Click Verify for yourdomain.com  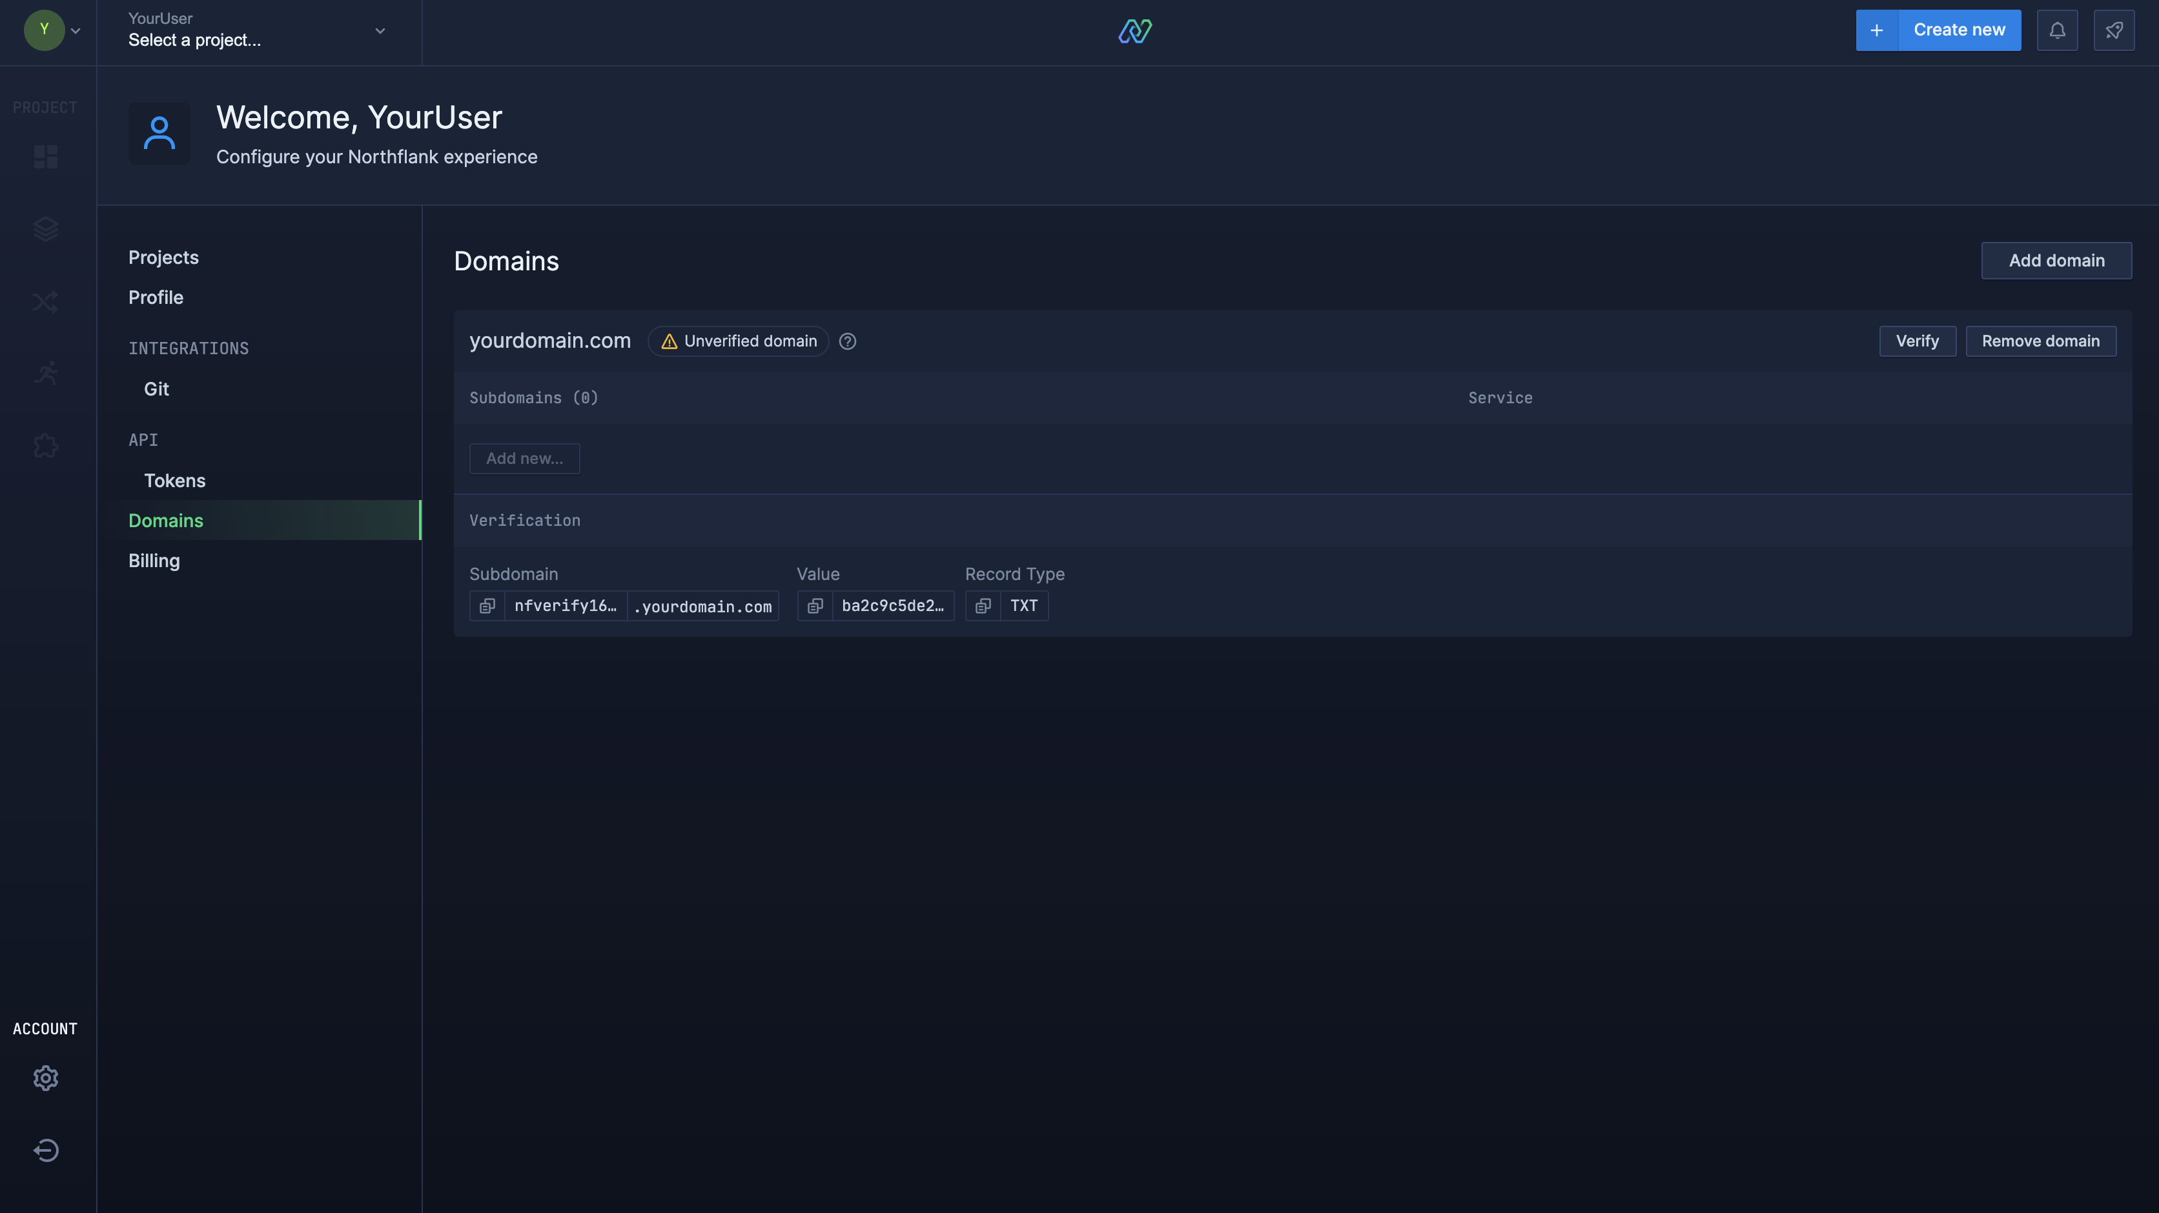click(1918, 341)
